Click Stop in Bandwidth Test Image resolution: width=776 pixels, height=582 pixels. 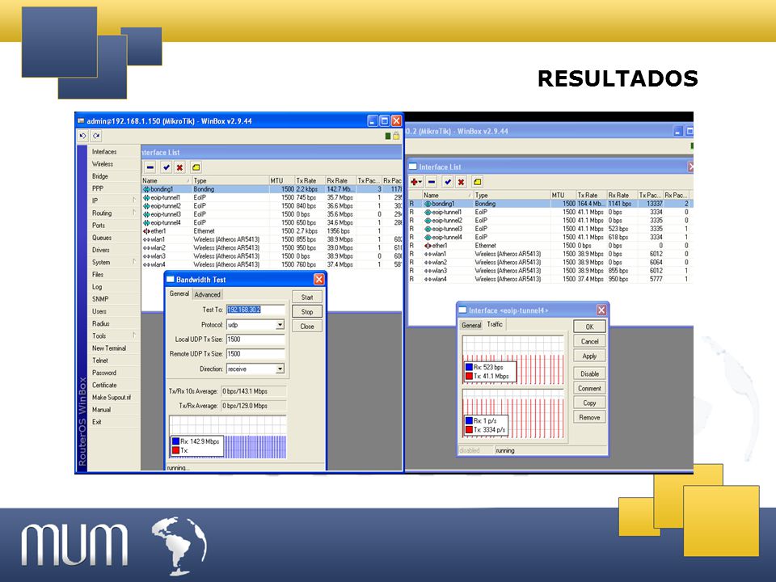coord(307,312)
